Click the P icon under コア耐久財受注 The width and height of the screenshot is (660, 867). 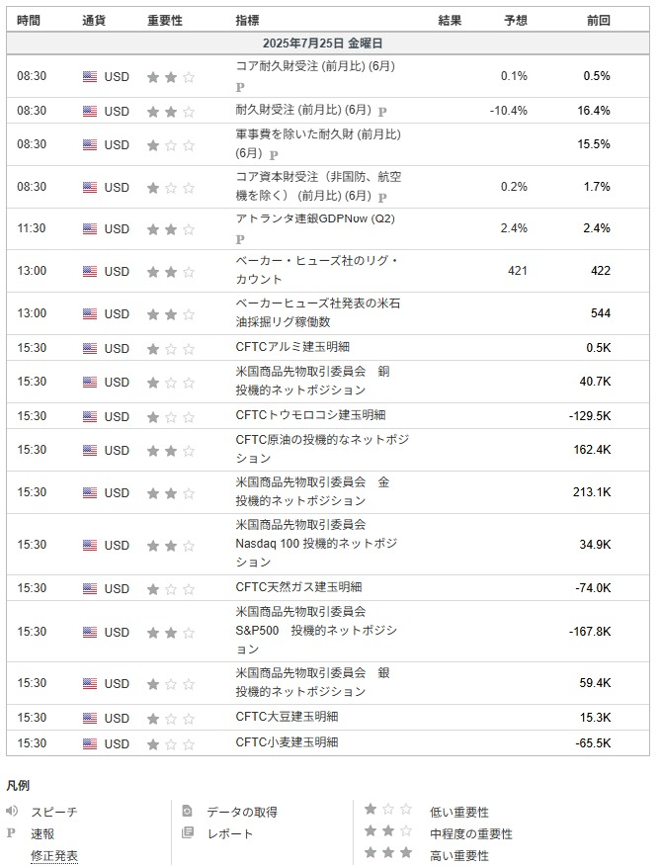(240, 87)
